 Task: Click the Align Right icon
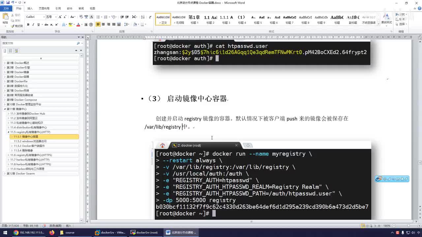109,25
